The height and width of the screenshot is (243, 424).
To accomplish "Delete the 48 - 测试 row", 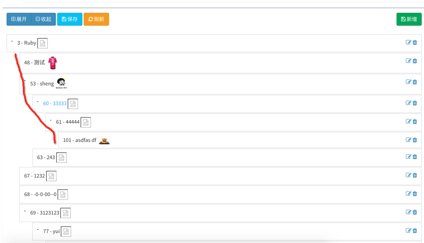I will coord(415,61).
